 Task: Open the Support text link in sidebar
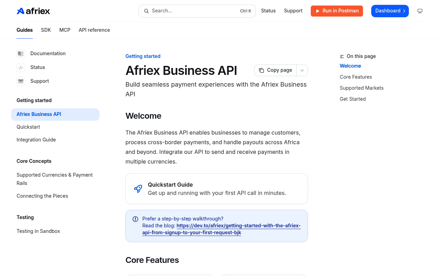[40, 81]
